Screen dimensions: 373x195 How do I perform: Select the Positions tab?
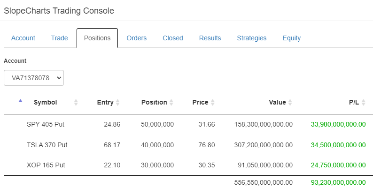tap(97, 38)
